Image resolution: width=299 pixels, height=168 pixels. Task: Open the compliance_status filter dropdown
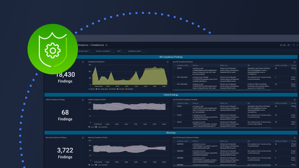[135, 51]
